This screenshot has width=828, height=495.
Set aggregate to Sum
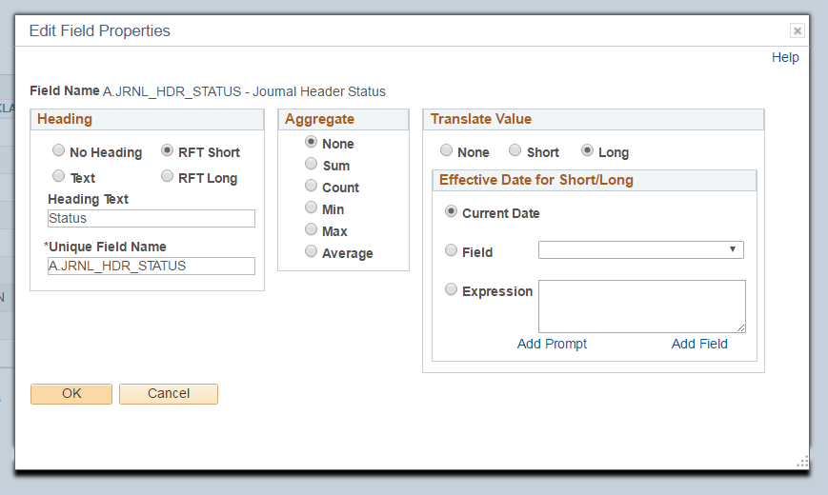click(x=311, y=164)
